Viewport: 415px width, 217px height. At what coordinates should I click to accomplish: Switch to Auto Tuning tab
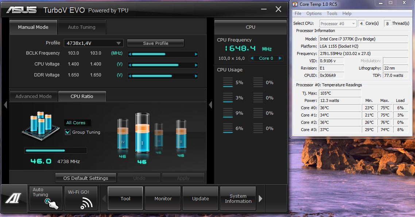pyautogui.click(x=82, y=27)
